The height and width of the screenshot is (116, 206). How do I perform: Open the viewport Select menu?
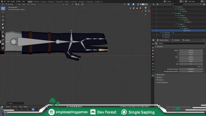tap(24, 4)
